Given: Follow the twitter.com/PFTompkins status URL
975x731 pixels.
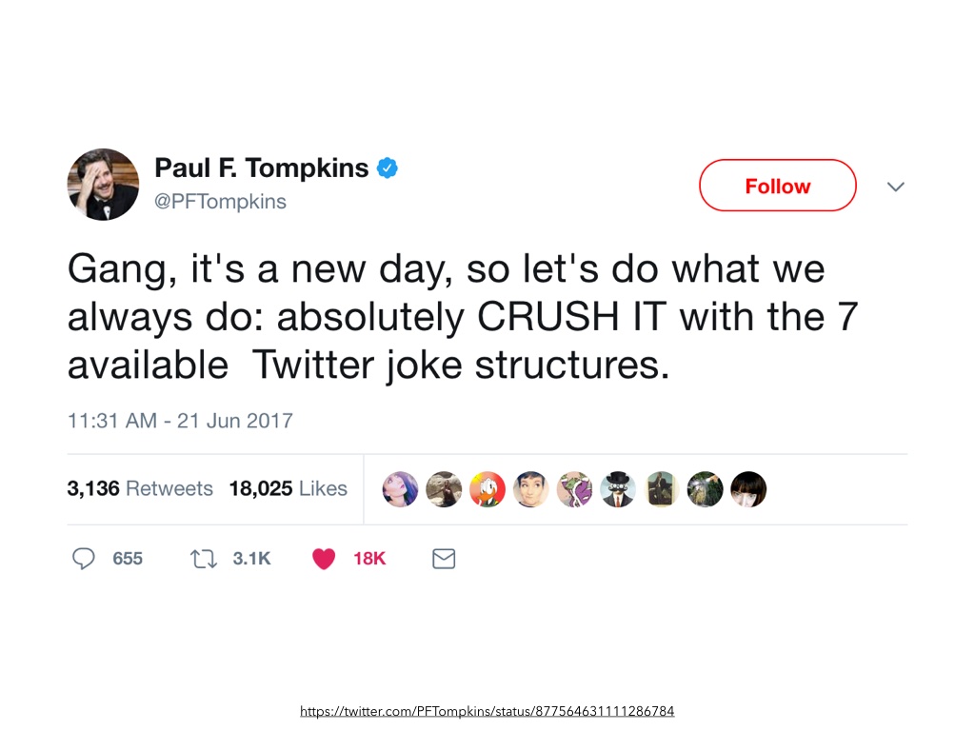Looking at the screenshot, I should [487, 711].
